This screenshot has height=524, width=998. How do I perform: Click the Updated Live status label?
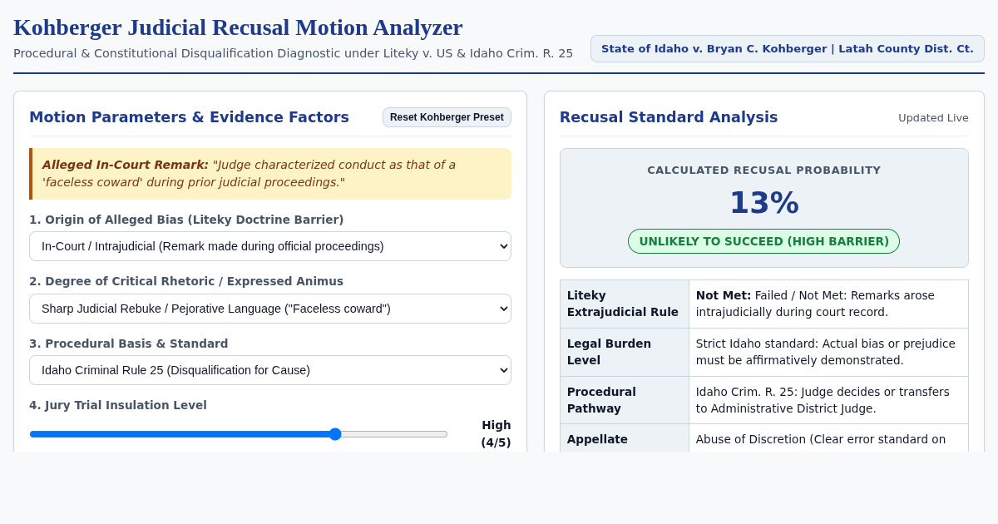[933, 118]
